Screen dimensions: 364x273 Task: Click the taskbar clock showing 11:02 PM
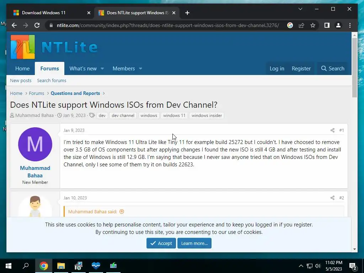coord(333,266)
